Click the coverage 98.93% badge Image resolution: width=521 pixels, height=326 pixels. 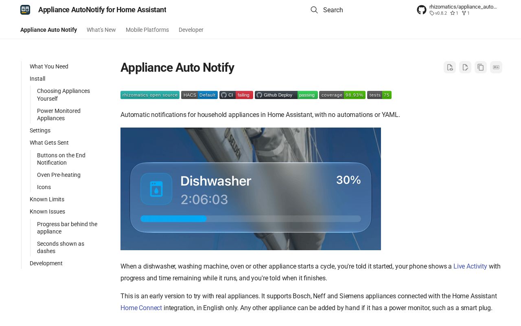[342, 95]
